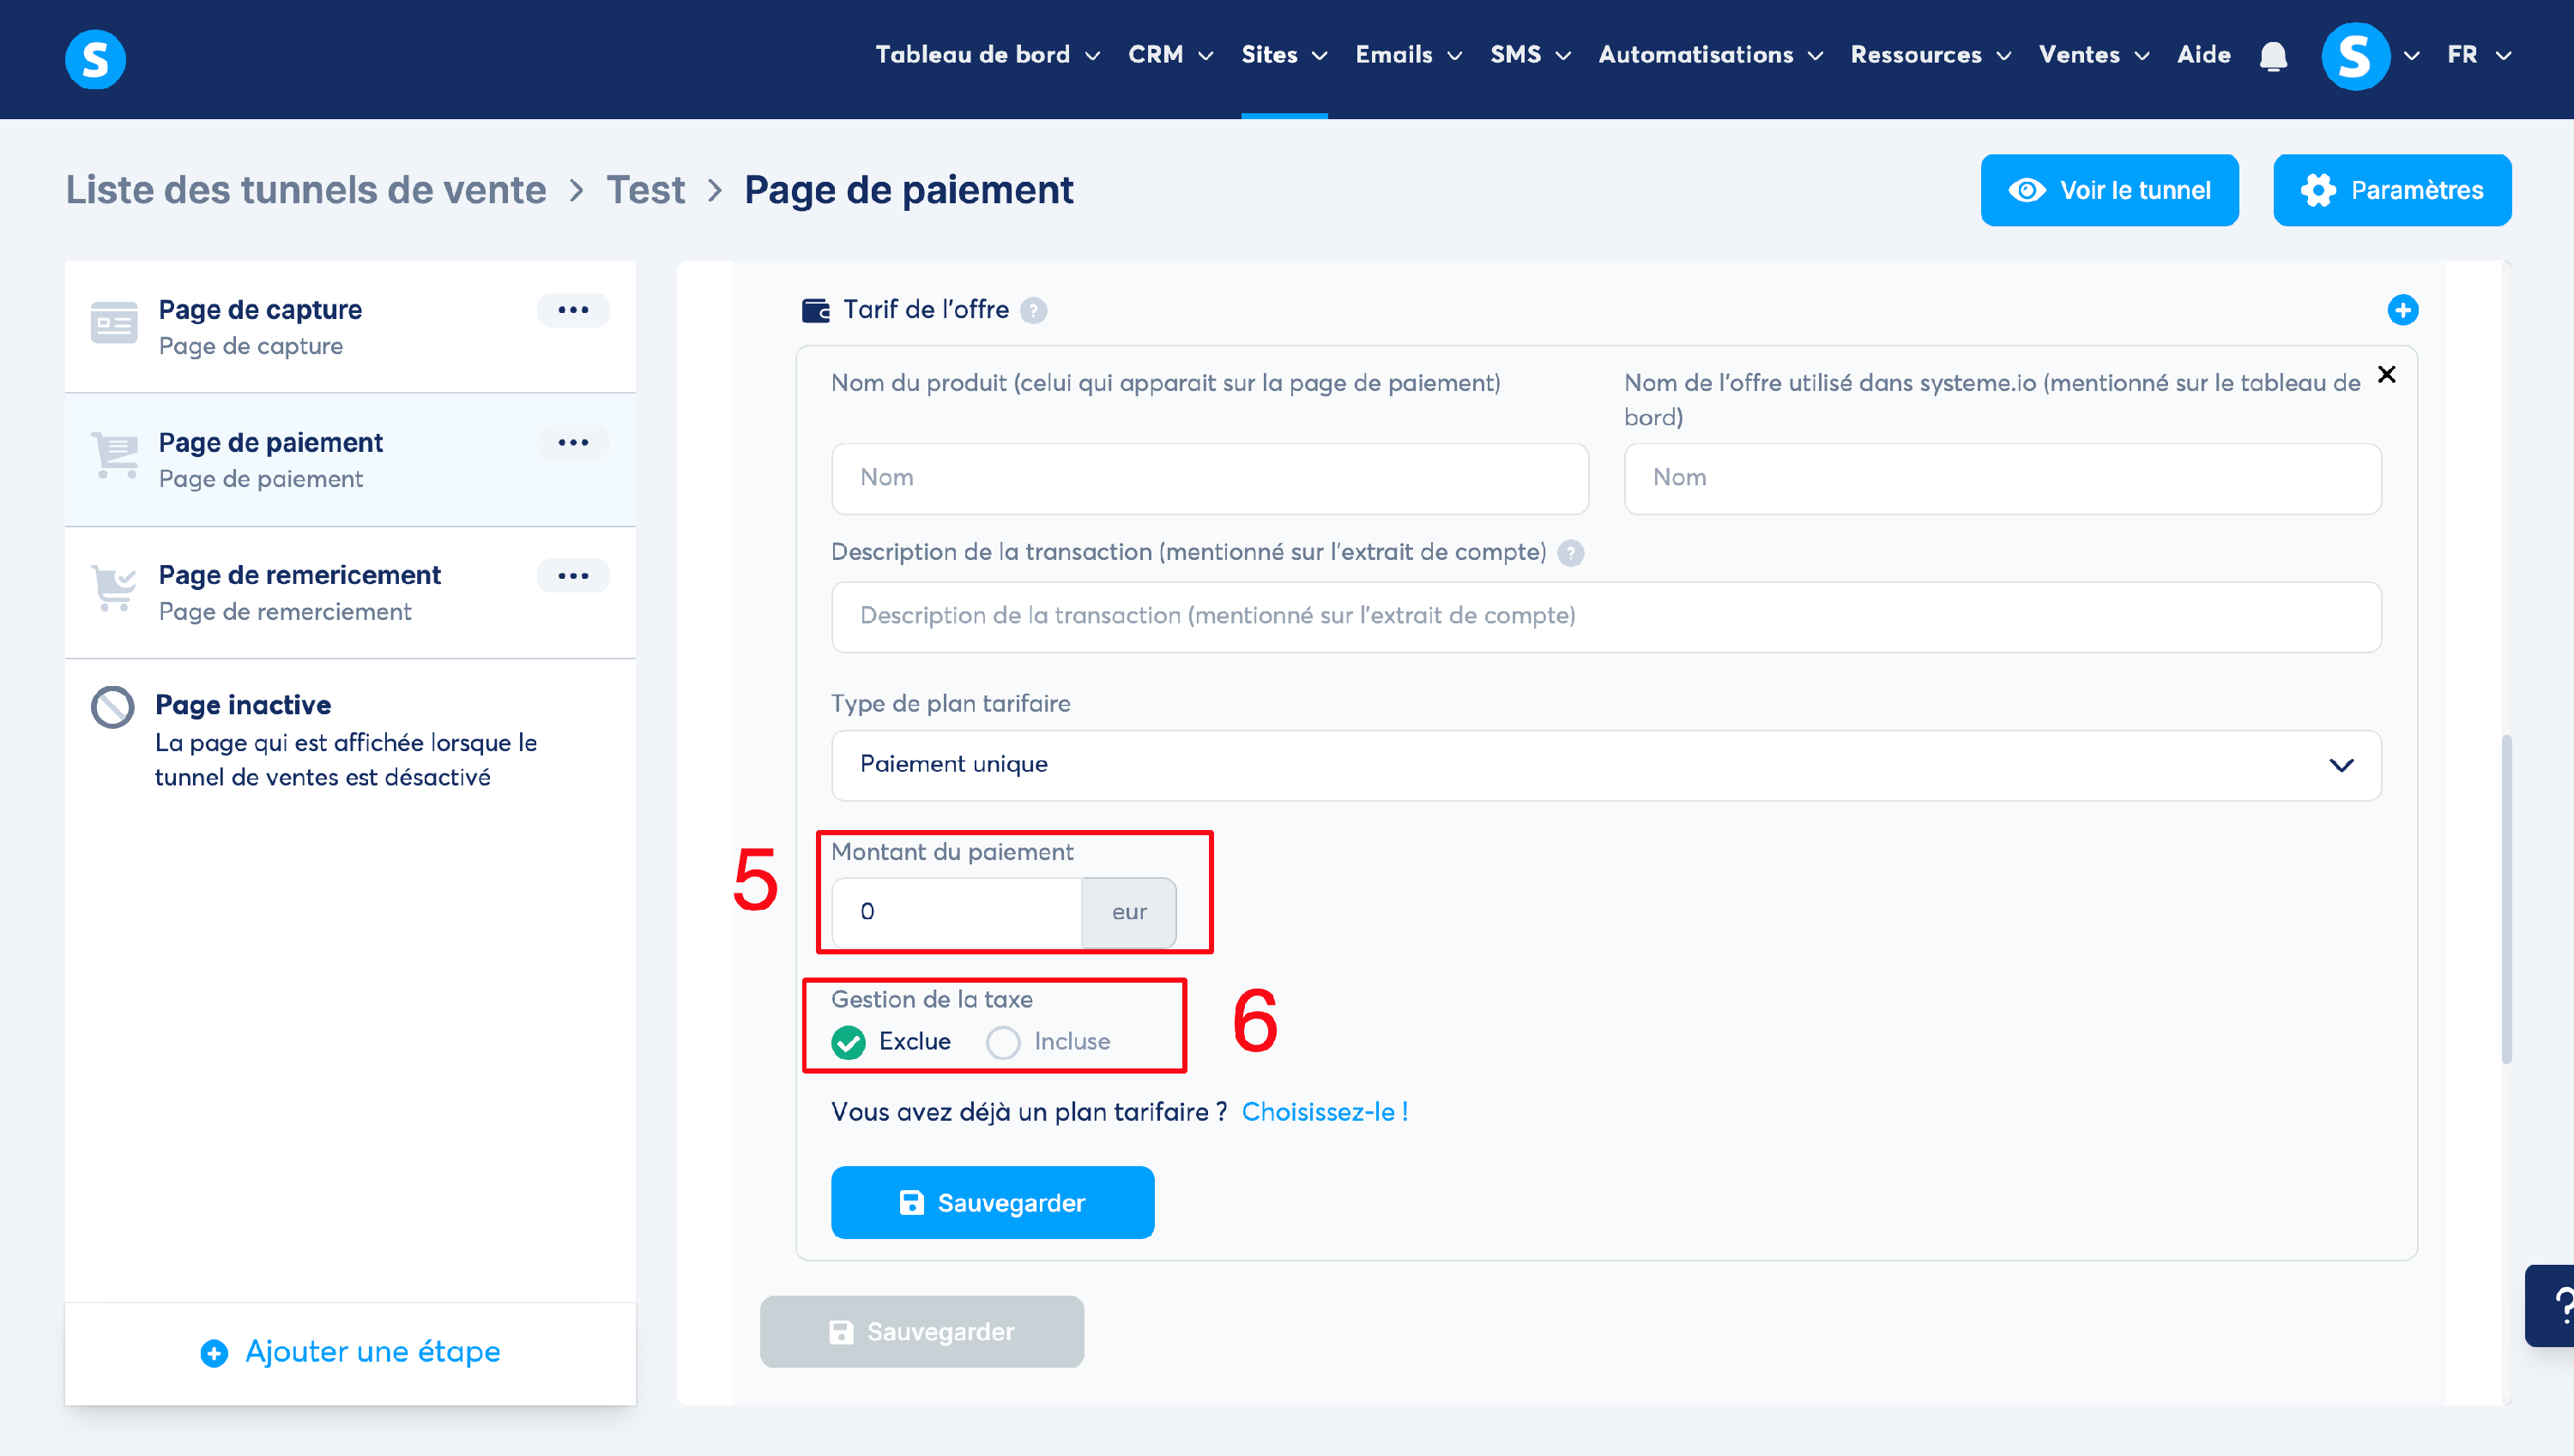Click help icon beside Description de la transaction
The image size is (2574, 1456).
(1571, 553)
